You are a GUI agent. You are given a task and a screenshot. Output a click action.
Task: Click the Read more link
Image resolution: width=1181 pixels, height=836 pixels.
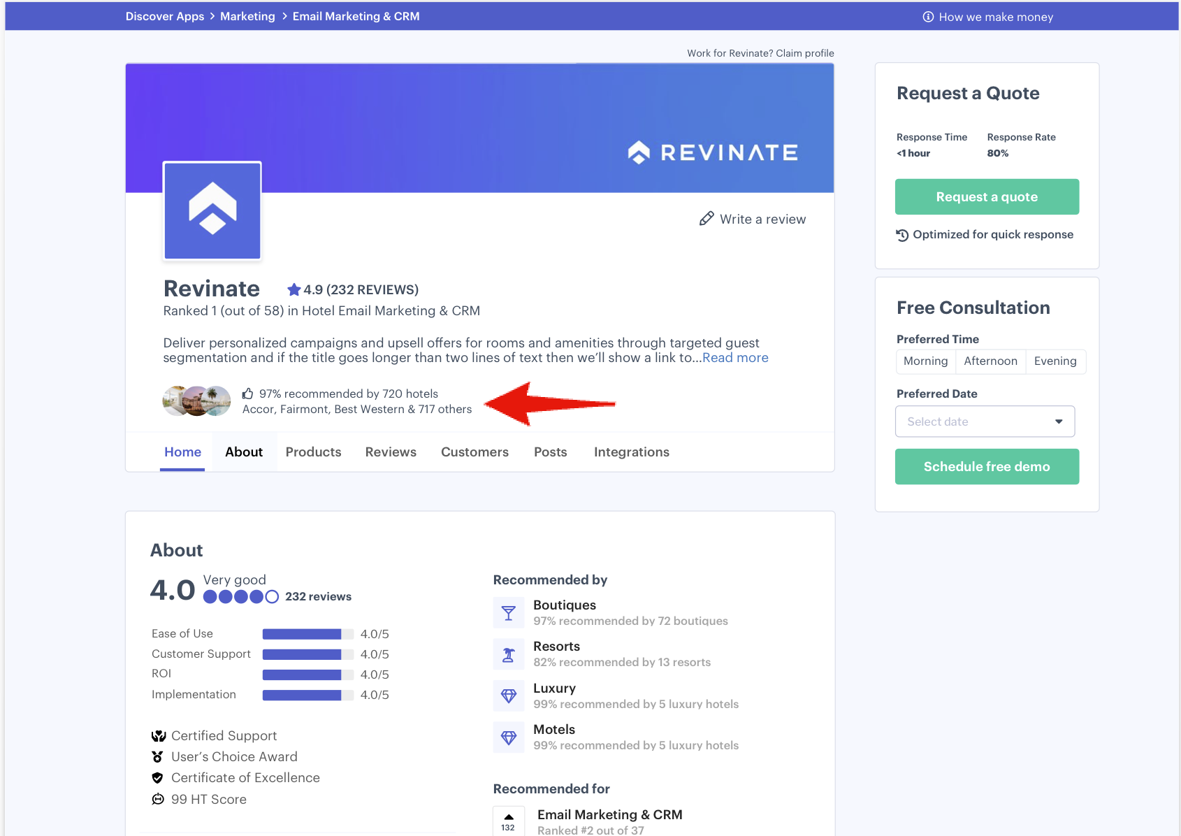click(735, 358)
